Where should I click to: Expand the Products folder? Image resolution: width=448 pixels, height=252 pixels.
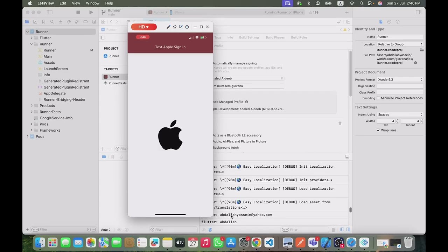pyautogui.click(x=31, y=106)
